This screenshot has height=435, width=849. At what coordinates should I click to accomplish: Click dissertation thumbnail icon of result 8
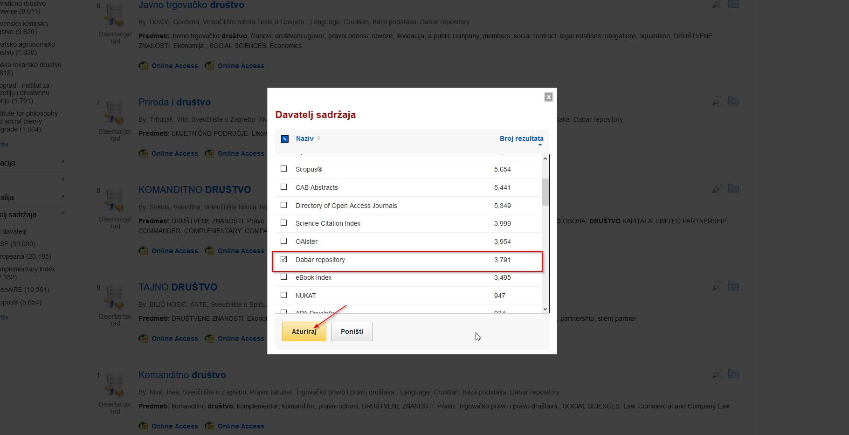point(115,201)
